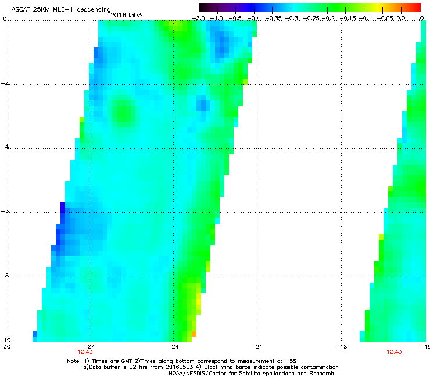Click the latitude axis label -8
Screen dimensions: 430x377
pyautogui.click(x=5, y=275)
